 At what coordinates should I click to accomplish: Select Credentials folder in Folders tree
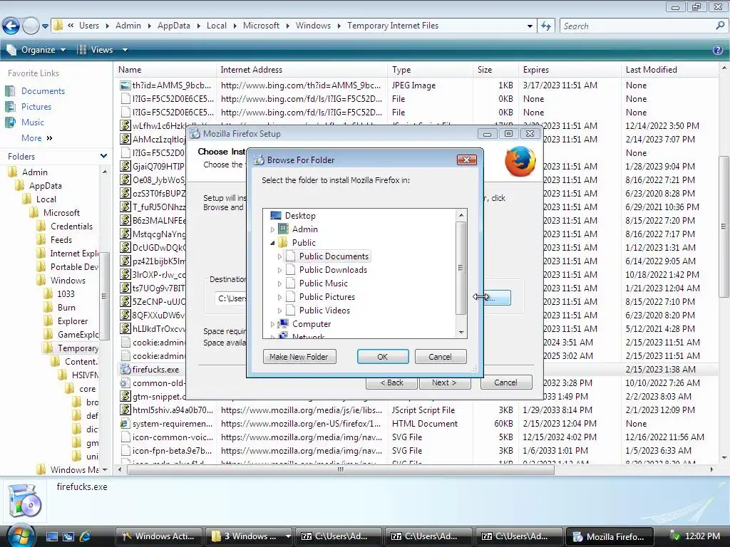tap(71, 226)
